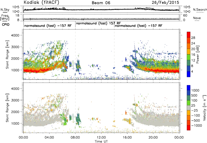
Task: Click the 'Kodiak (fitACF)' plot title
Action: click(x=41, y=2)
